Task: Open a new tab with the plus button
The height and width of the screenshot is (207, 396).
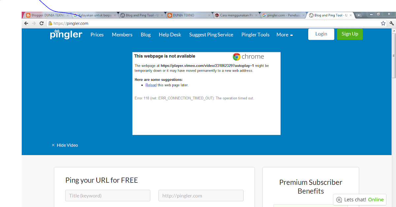Action: pos(359,15)
